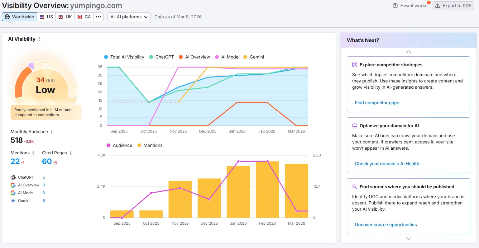Click the Optimize your domain for AI icon
This screenshot has width=479, height=248.
pos(355,126)
